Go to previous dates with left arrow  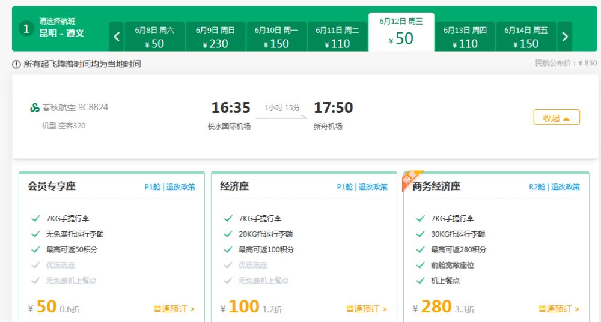[117, 37]
